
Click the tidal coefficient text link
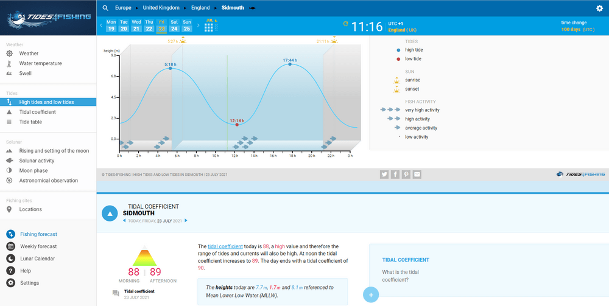225,246
